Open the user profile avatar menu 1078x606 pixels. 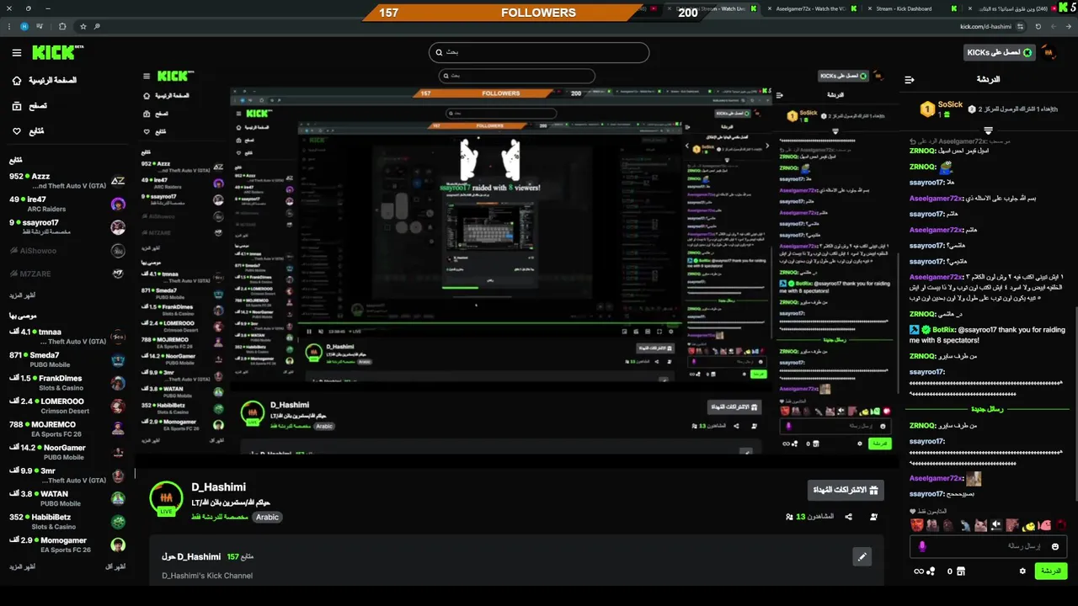pyautogui.click(x=1049, y=52)
